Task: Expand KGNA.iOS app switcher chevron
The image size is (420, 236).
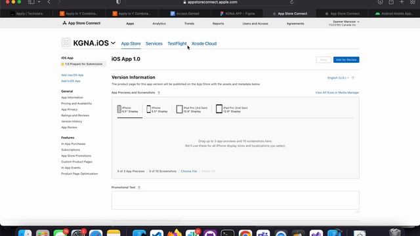Action: point(114,43)
